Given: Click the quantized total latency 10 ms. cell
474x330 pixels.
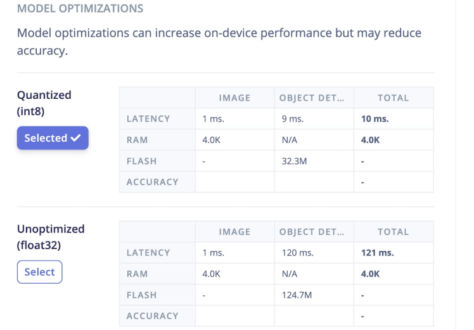Looking at the screenshot, I should coord(375,118).
